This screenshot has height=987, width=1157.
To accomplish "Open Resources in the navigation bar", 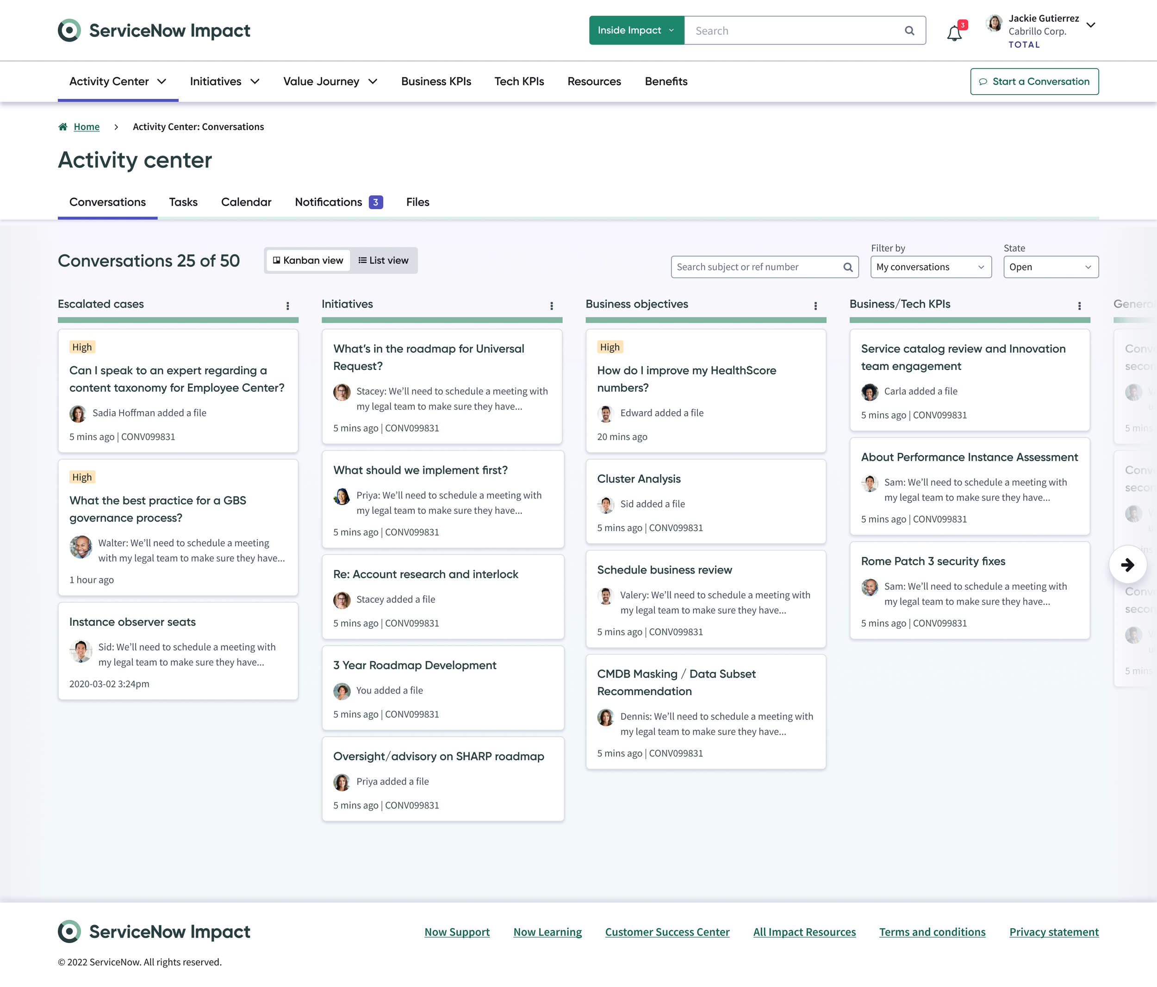I will pos(594,81).
